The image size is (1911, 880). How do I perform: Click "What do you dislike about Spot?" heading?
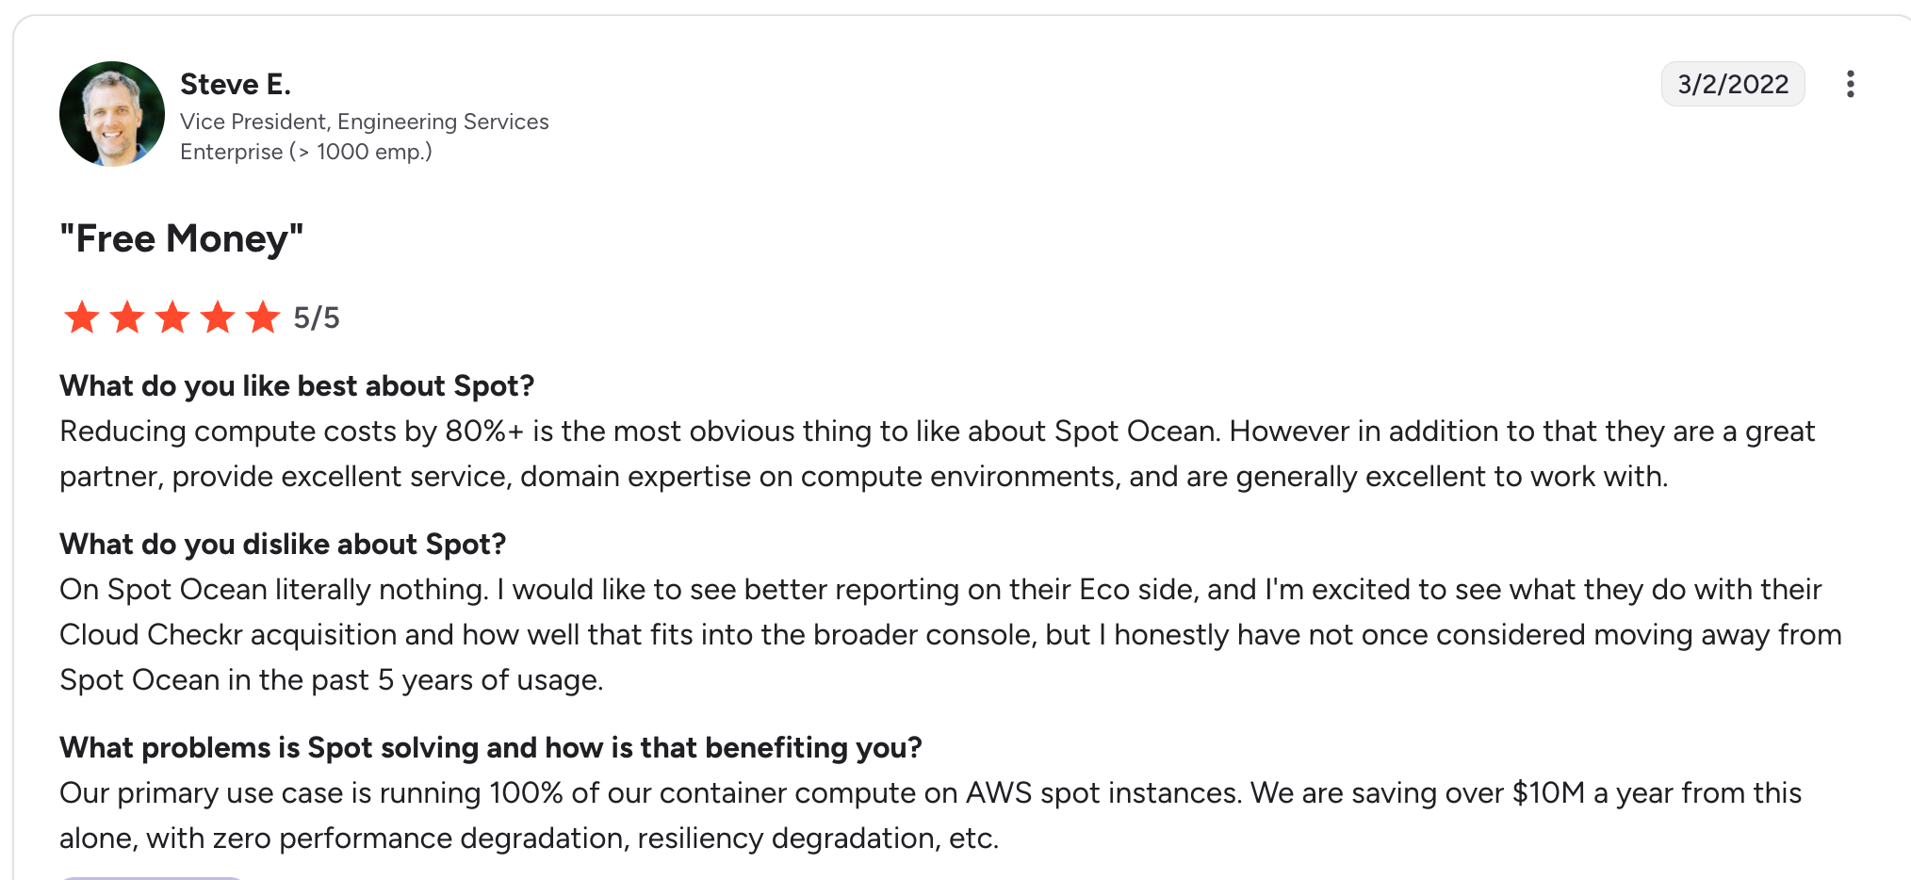pos(283,544)
